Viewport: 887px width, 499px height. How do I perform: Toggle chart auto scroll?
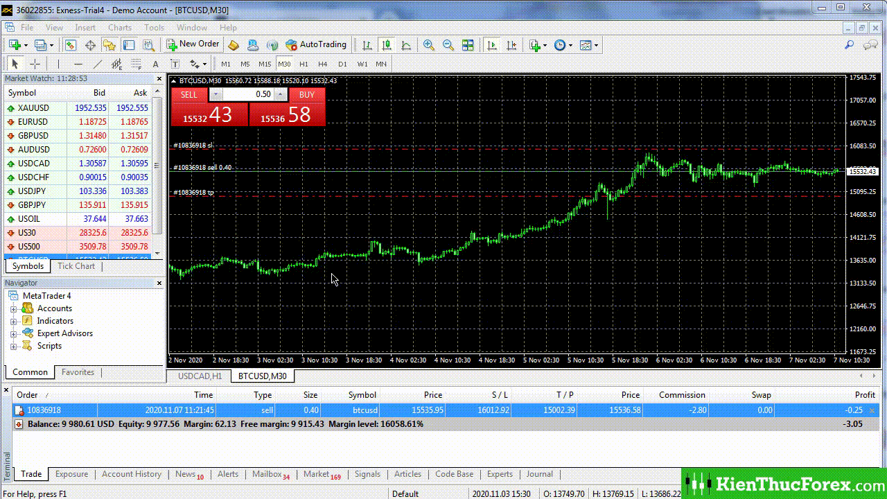click(491, 45)
